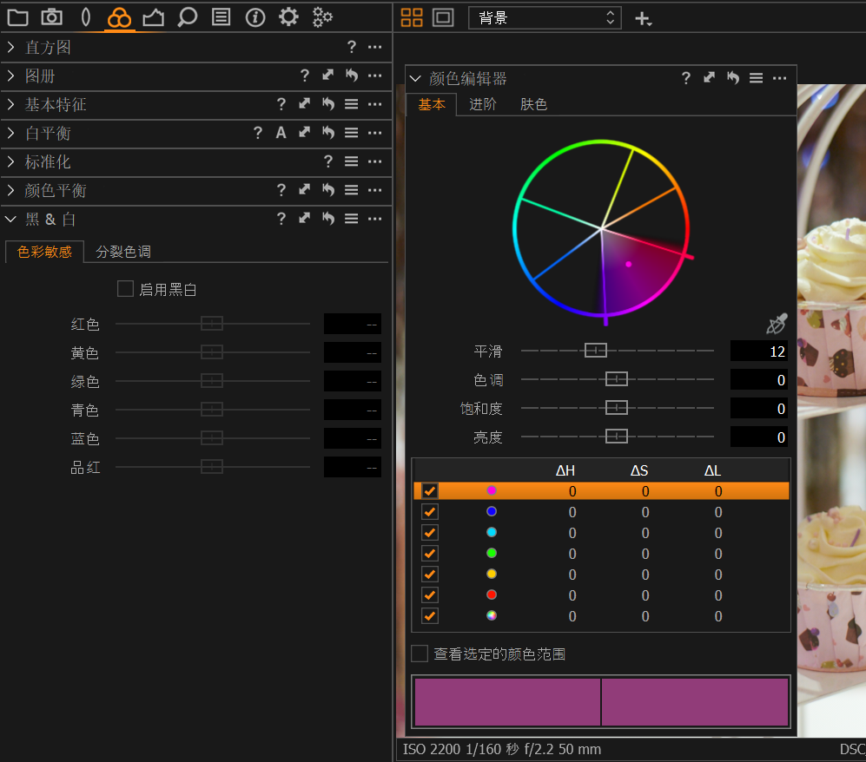Click auto adjust A in 白平衡

tap(281, 133)
